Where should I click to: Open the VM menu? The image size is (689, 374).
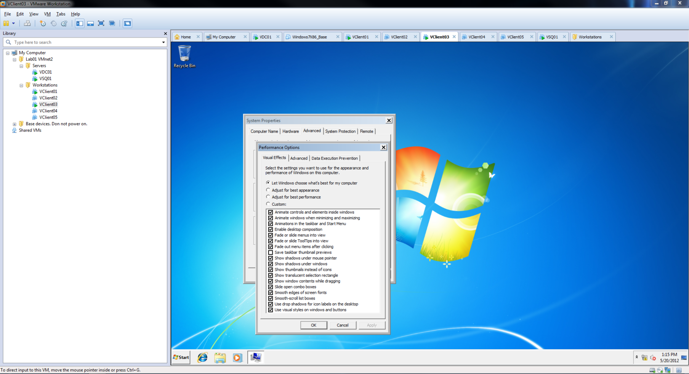47,14
